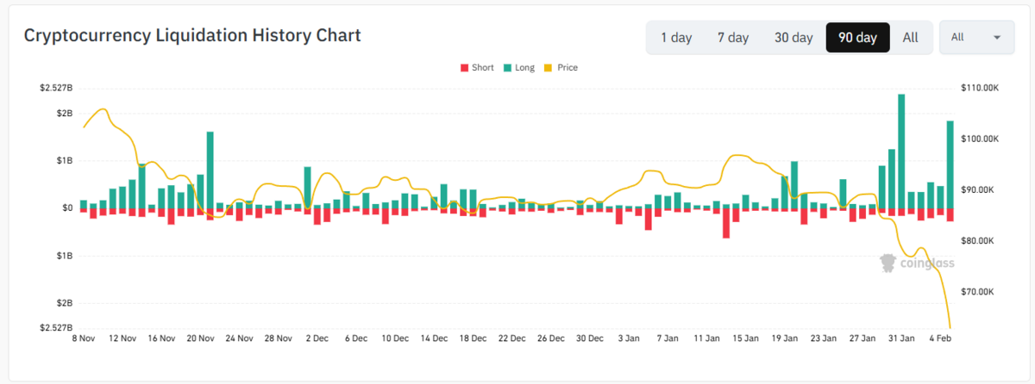Screen dimensions: 1035x384
Task: Choose the 30 day range
Action: click(793, 37)
